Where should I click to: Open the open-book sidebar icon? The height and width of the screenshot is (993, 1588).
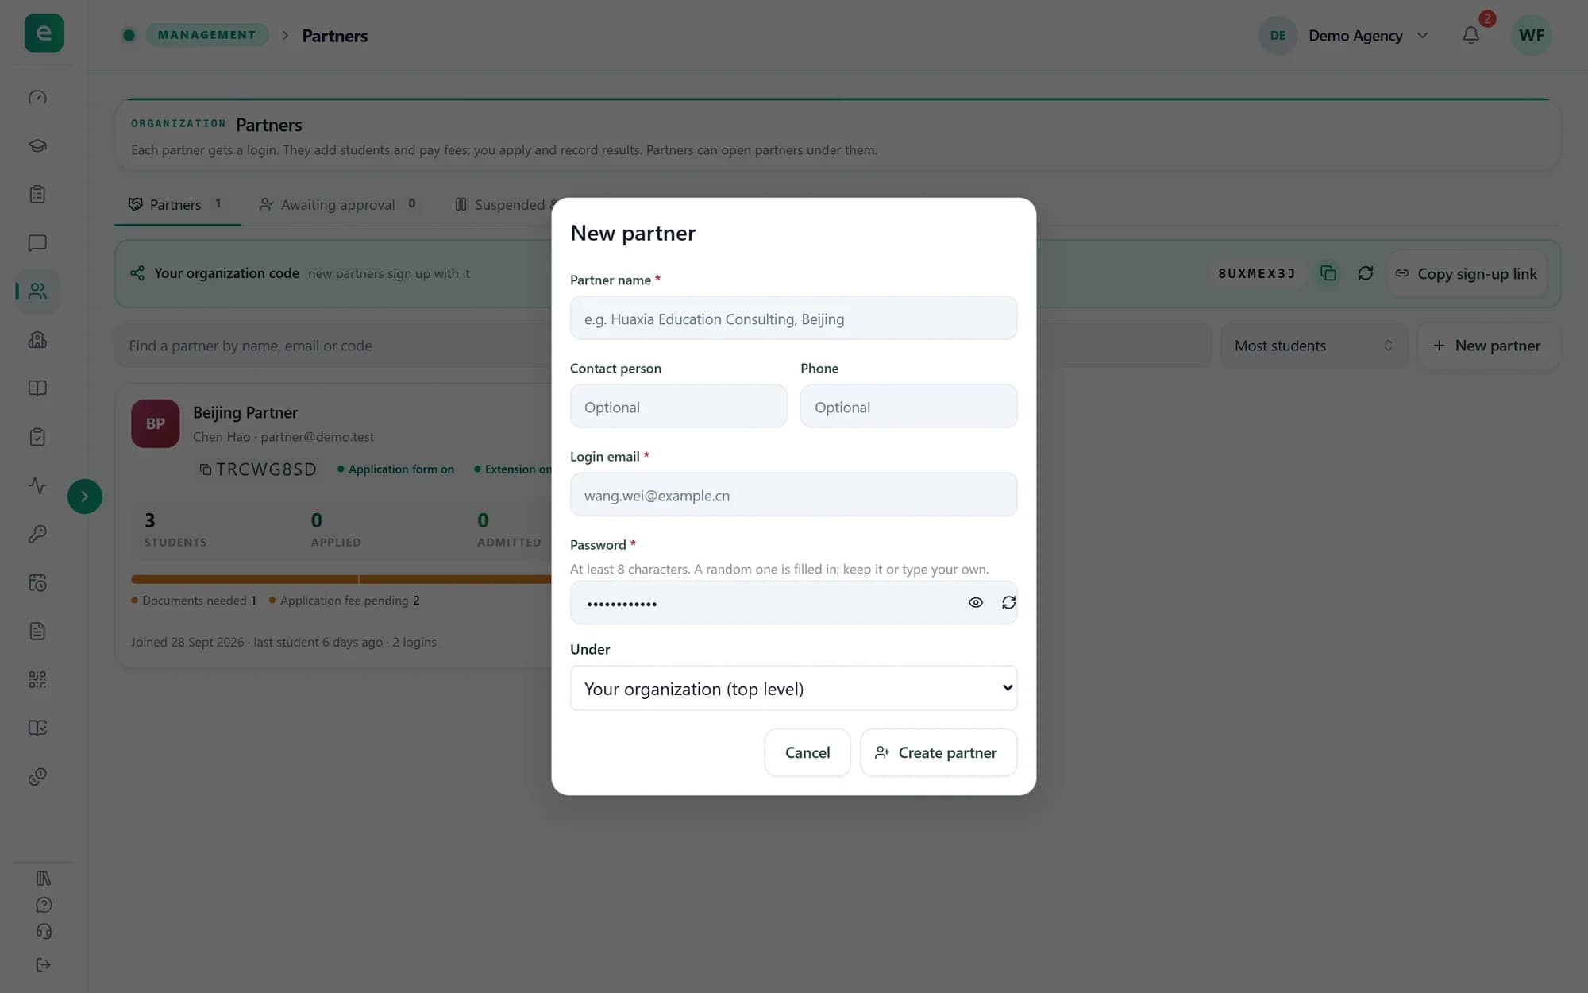[x=37, y=388]
